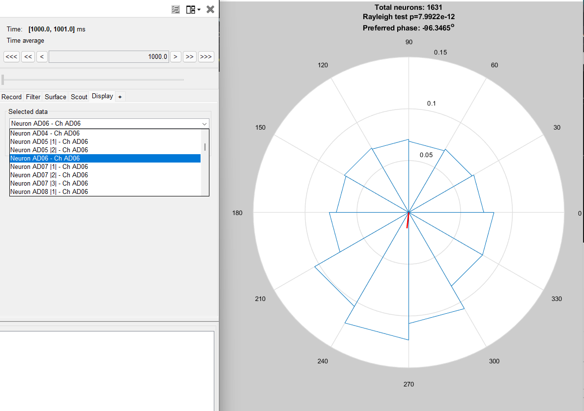The image size is (584, 411).
Task: Open the Filter tab
Action: click(33, 97)
